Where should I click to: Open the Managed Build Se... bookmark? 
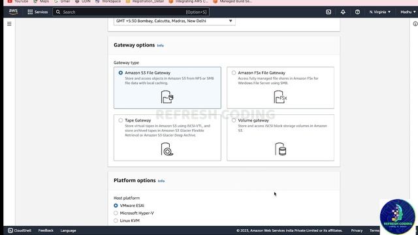click(233, 1)
